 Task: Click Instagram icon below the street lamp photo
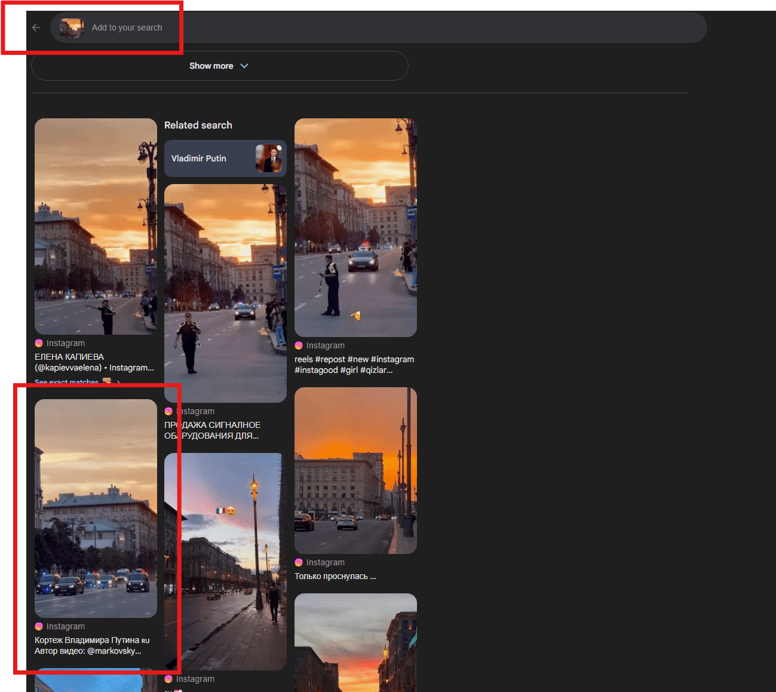coord(168,679)
